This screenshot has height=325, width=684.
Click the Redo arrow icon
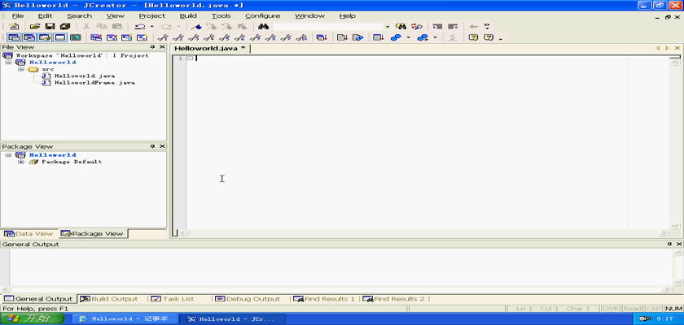coord(166,27)
